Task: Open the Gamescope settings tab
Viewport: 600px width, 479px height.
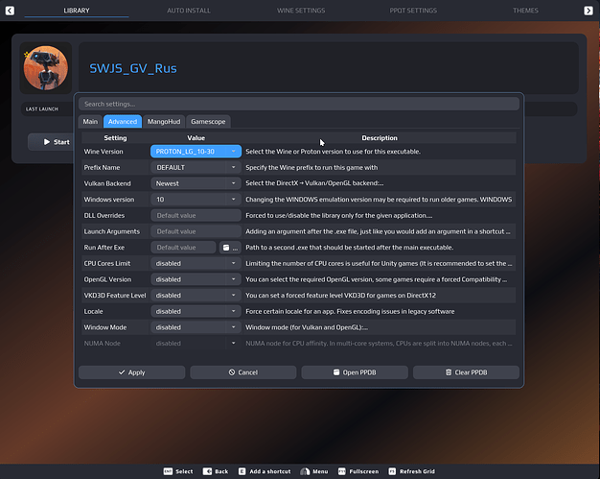Action: [x=208, y=122]
